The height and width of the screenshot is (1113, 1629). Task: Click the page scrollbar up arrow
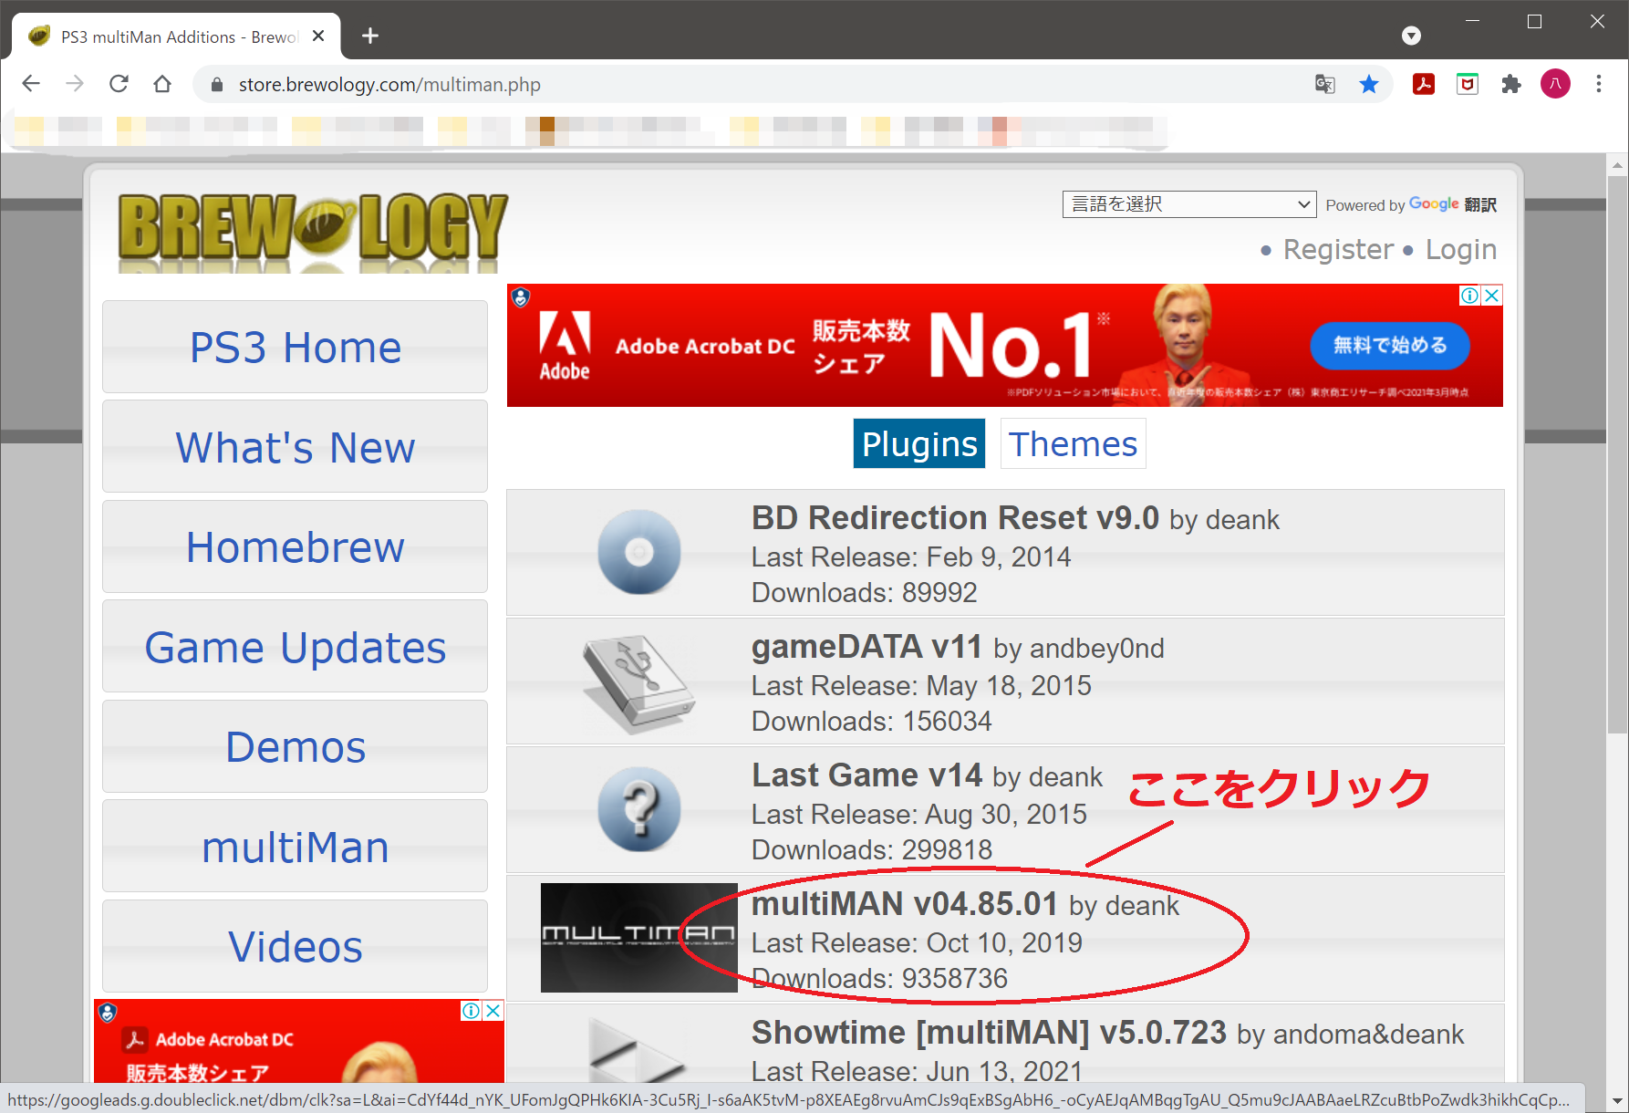coord(1617,165)
